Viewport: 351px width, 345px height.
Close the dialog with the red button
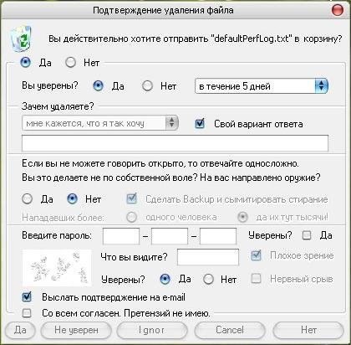pyautogui.click(x=338, y=10)
